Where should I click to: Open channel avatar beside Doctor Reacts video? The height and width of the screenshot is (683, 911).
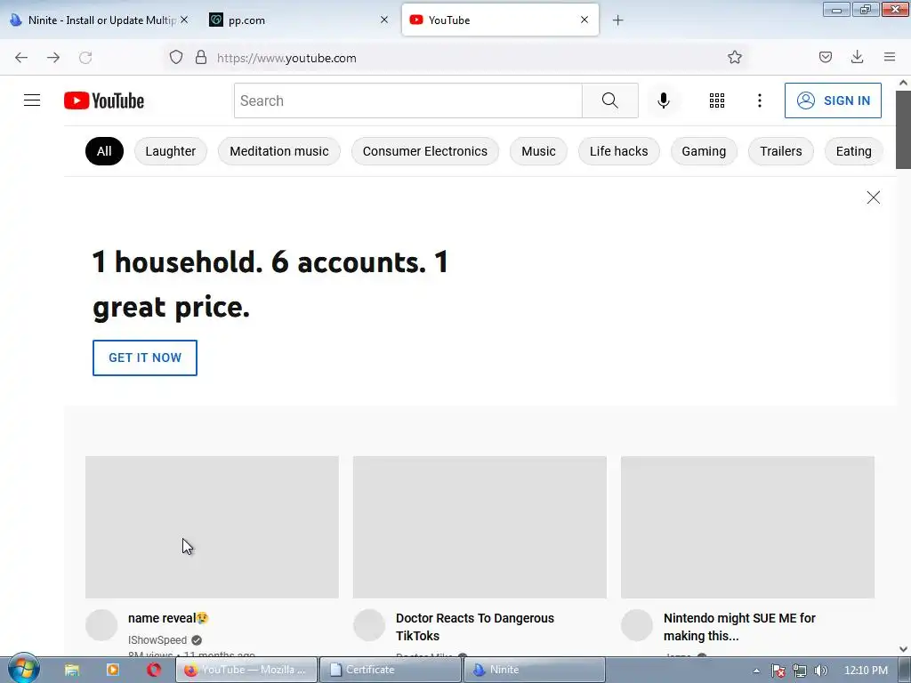click(x=369, y=625)
